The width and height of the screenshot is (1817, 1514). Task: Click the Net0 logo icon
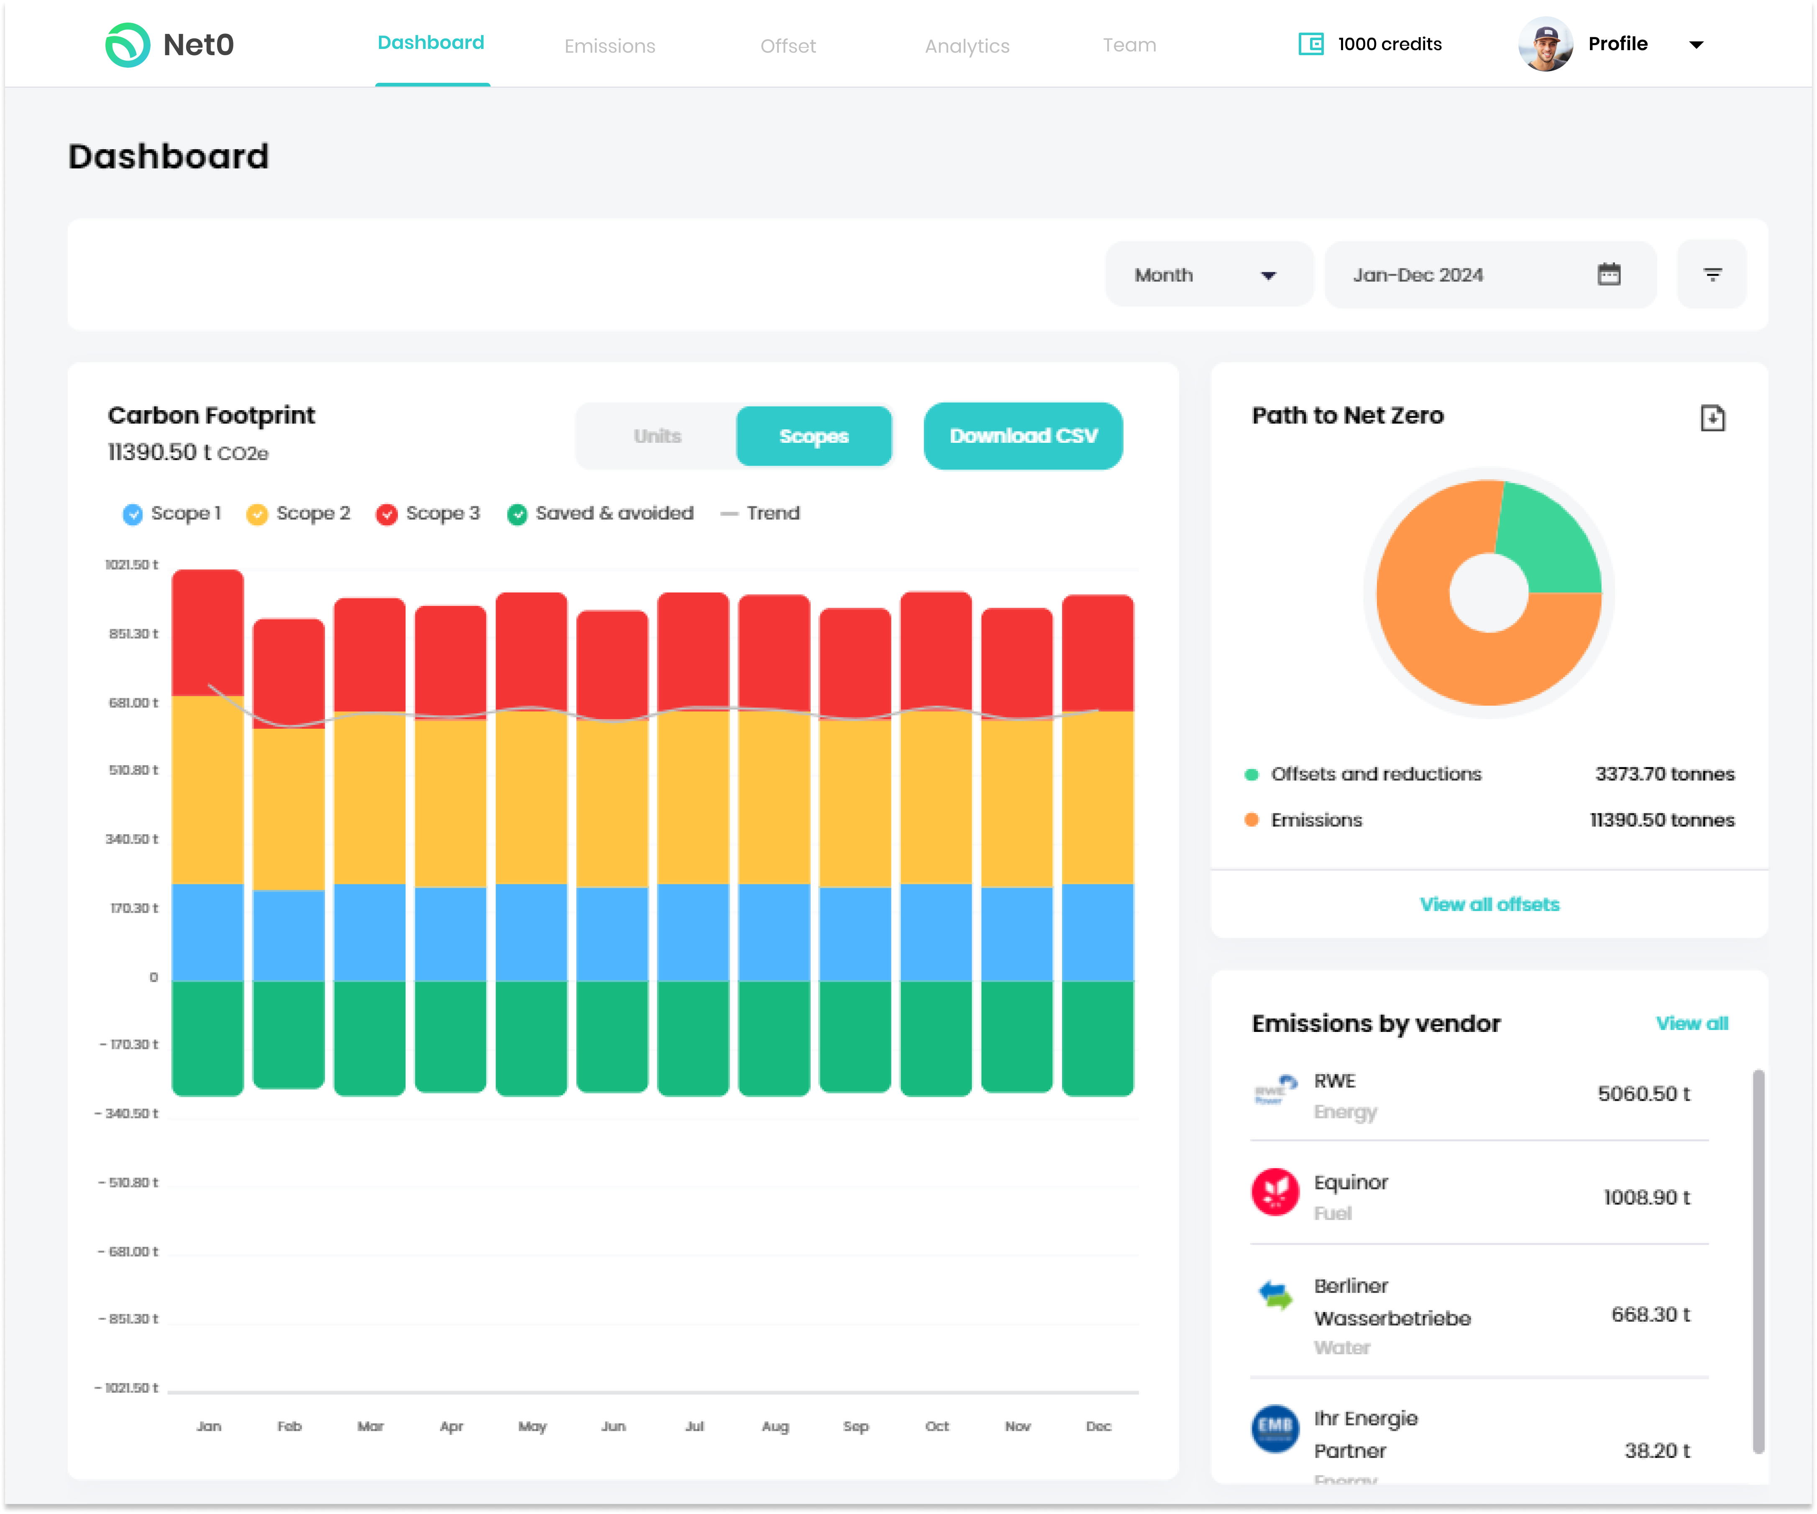tap(127, 45)
